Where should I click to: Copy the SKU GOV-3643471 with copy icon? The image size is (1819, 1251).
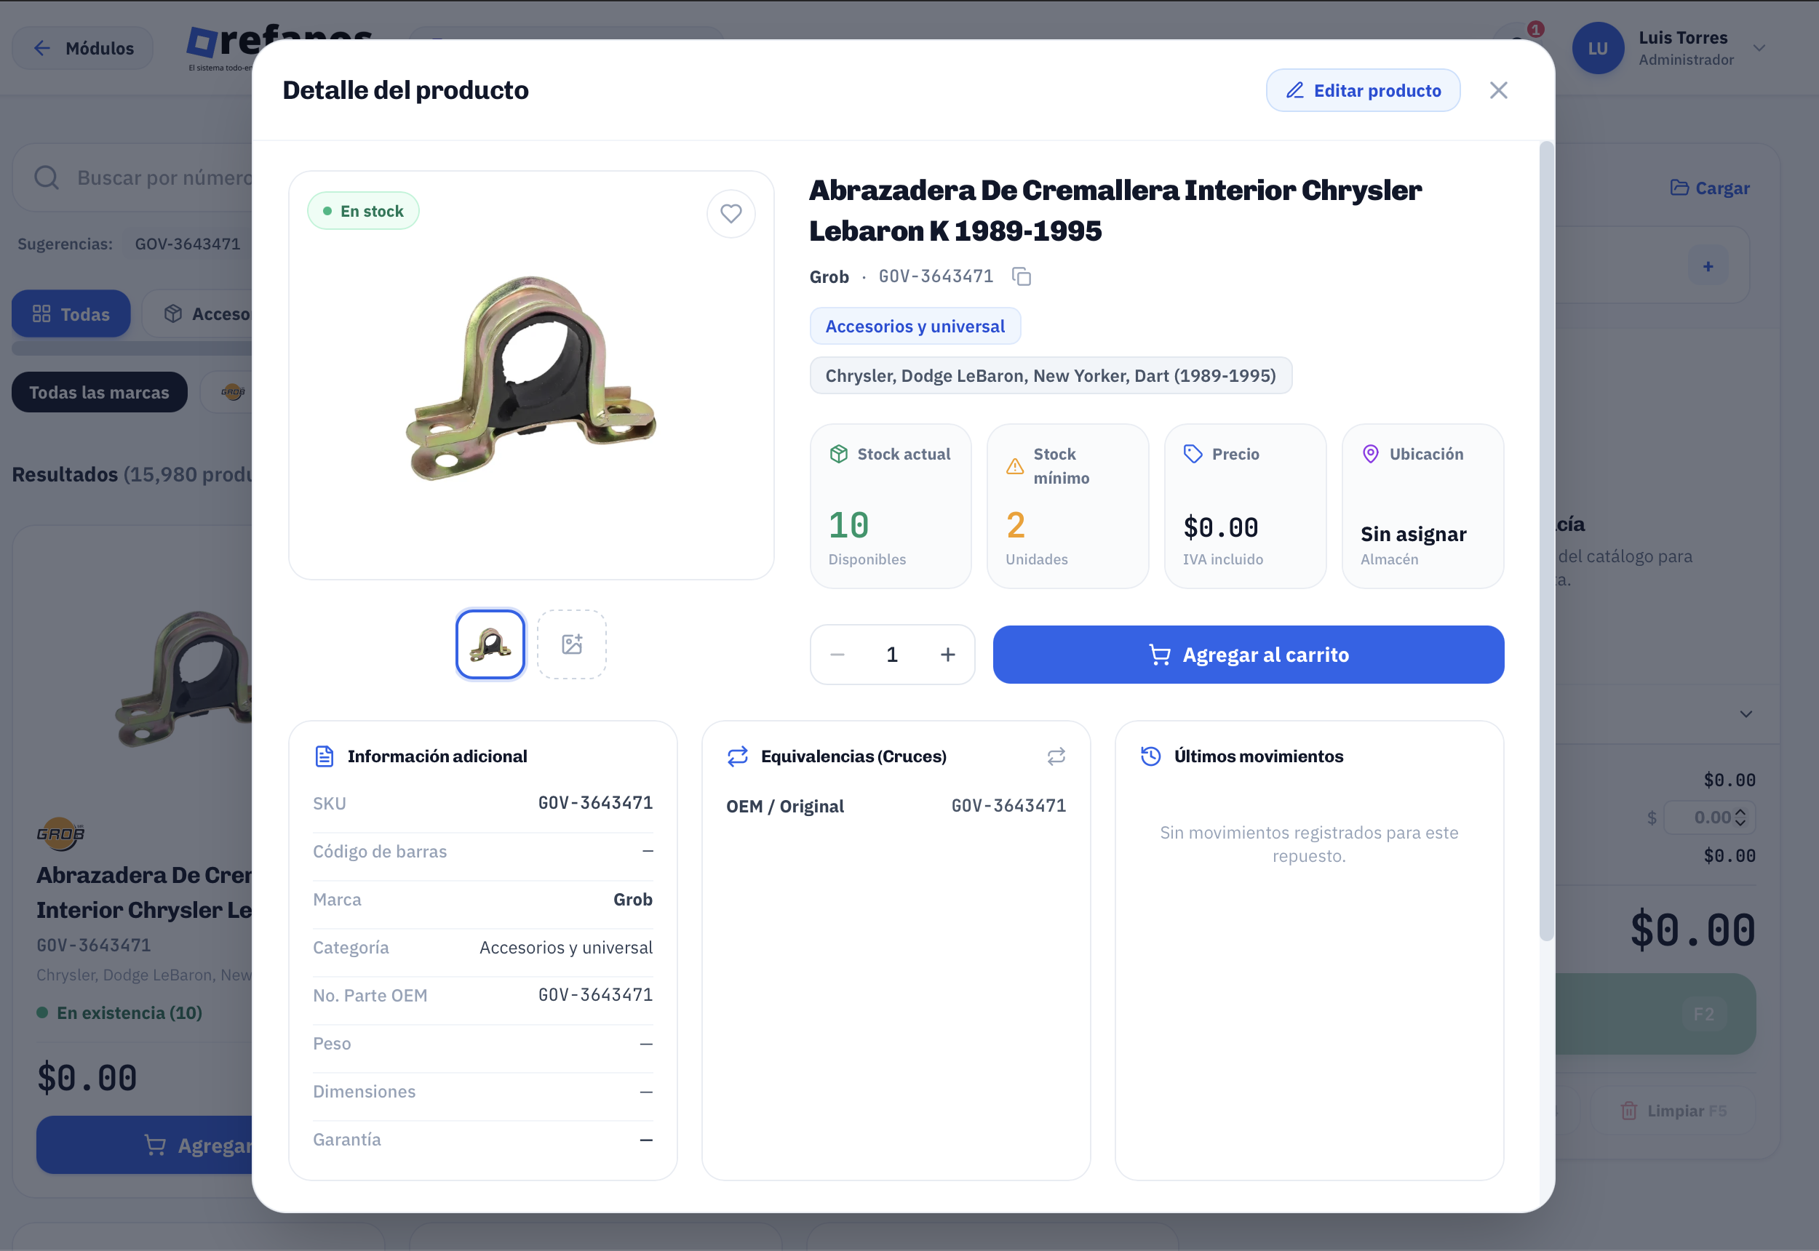1021,276
